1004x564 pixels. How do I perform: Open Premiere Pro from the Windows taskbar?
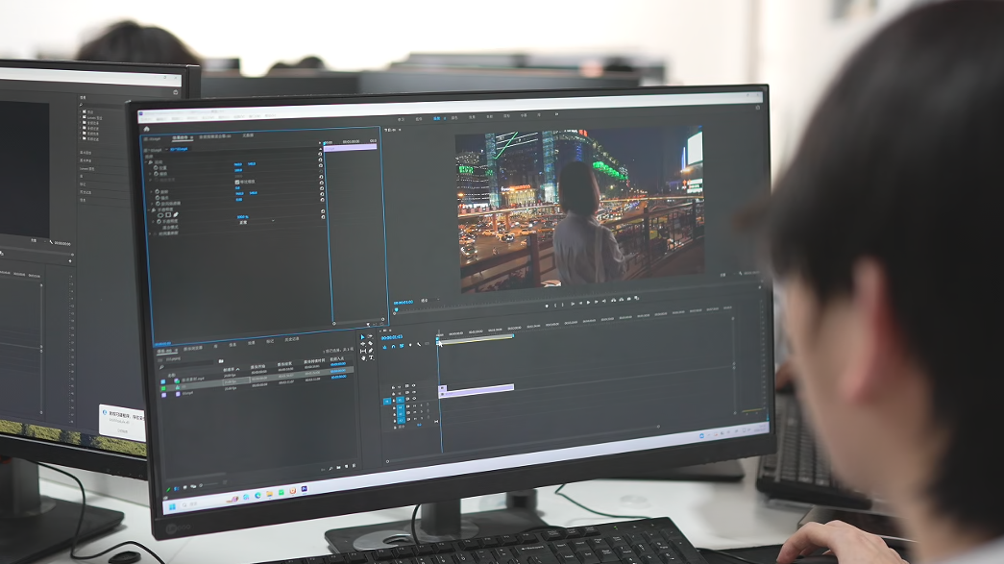(305, 489)
